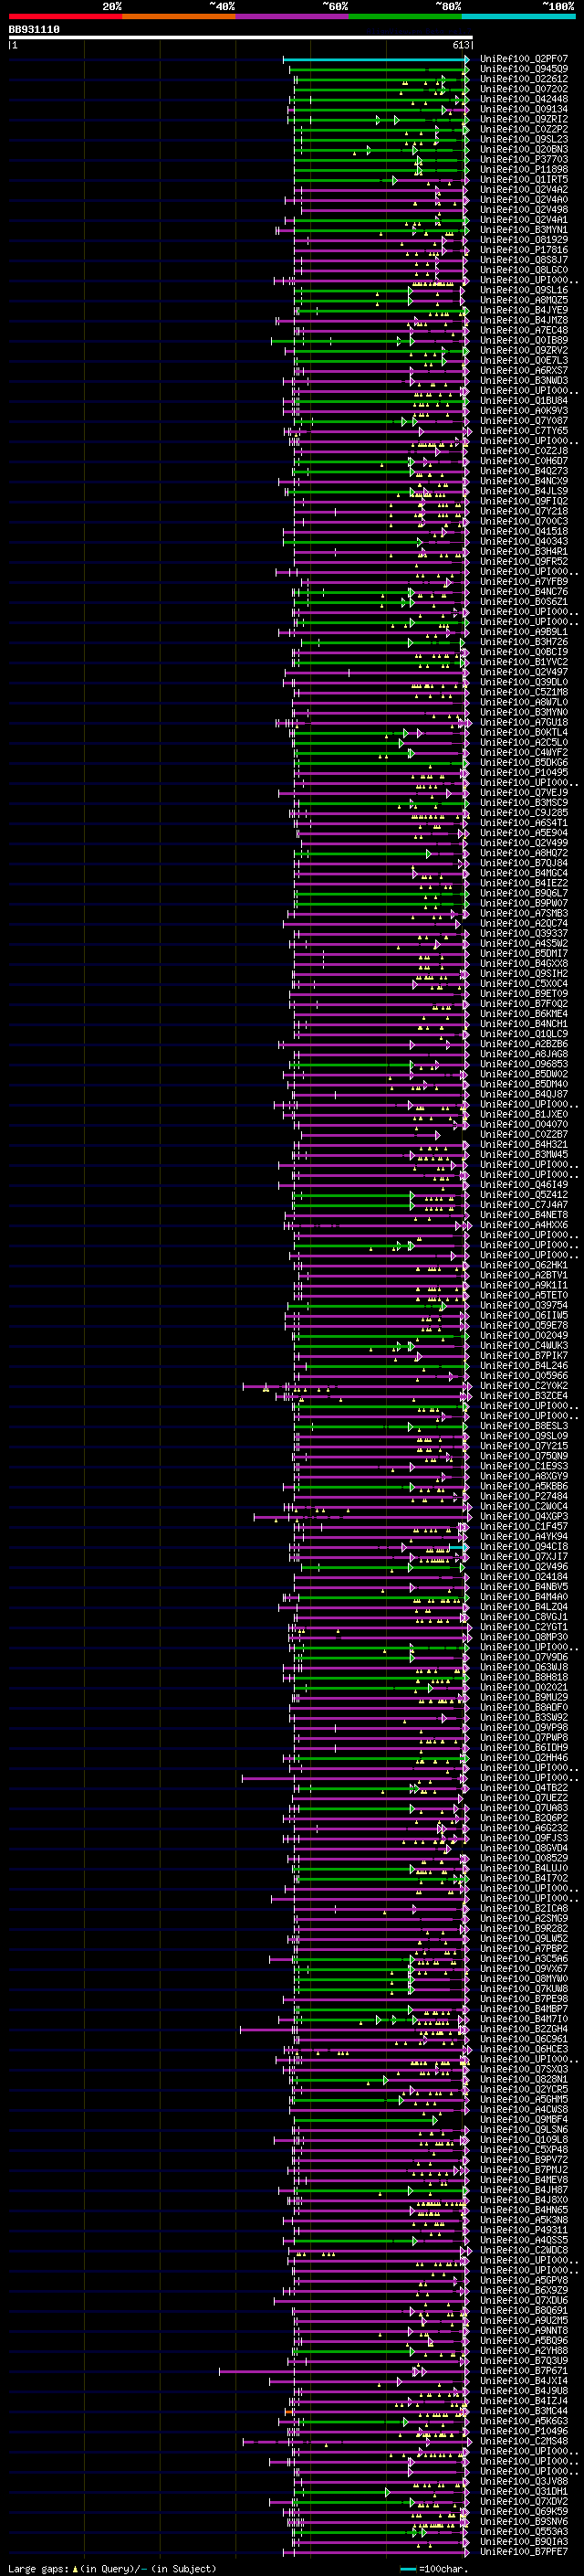Select the UniRef100_B7P671 label
The image size is (584, 2576).
tap(524, 2371)
